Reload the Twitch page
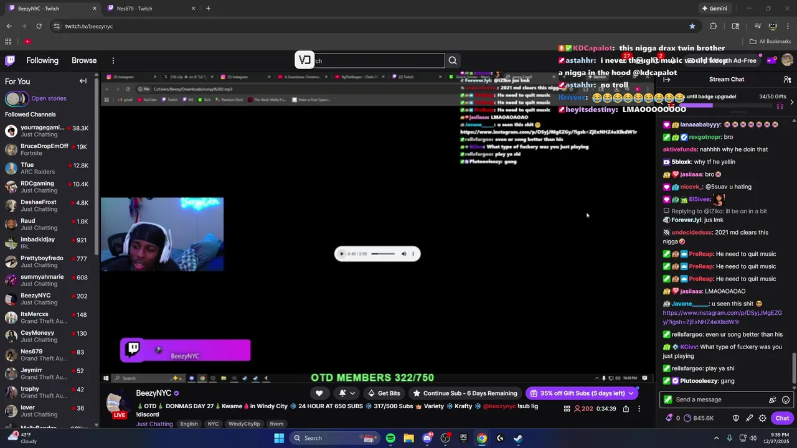797x448 pixels. [x=39, y=26]
